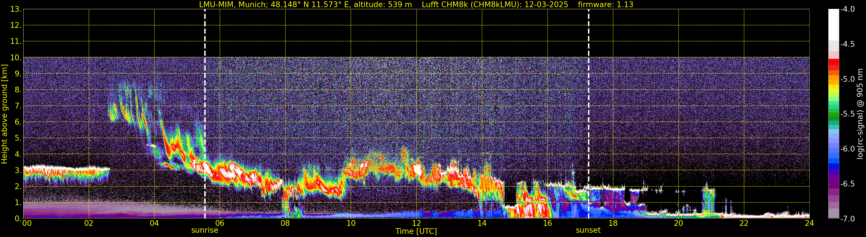Click the -4.0 colorbar tick label

click(847, 9)
